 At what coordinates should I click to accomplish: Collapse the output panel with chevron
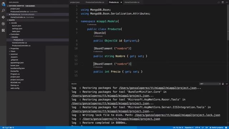click(x=226, y=84)
